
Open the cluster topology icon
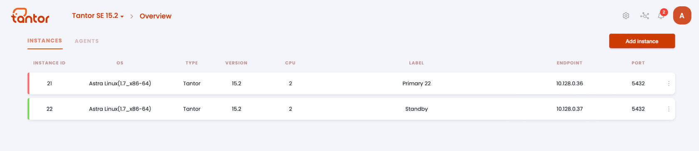(644, 16)
